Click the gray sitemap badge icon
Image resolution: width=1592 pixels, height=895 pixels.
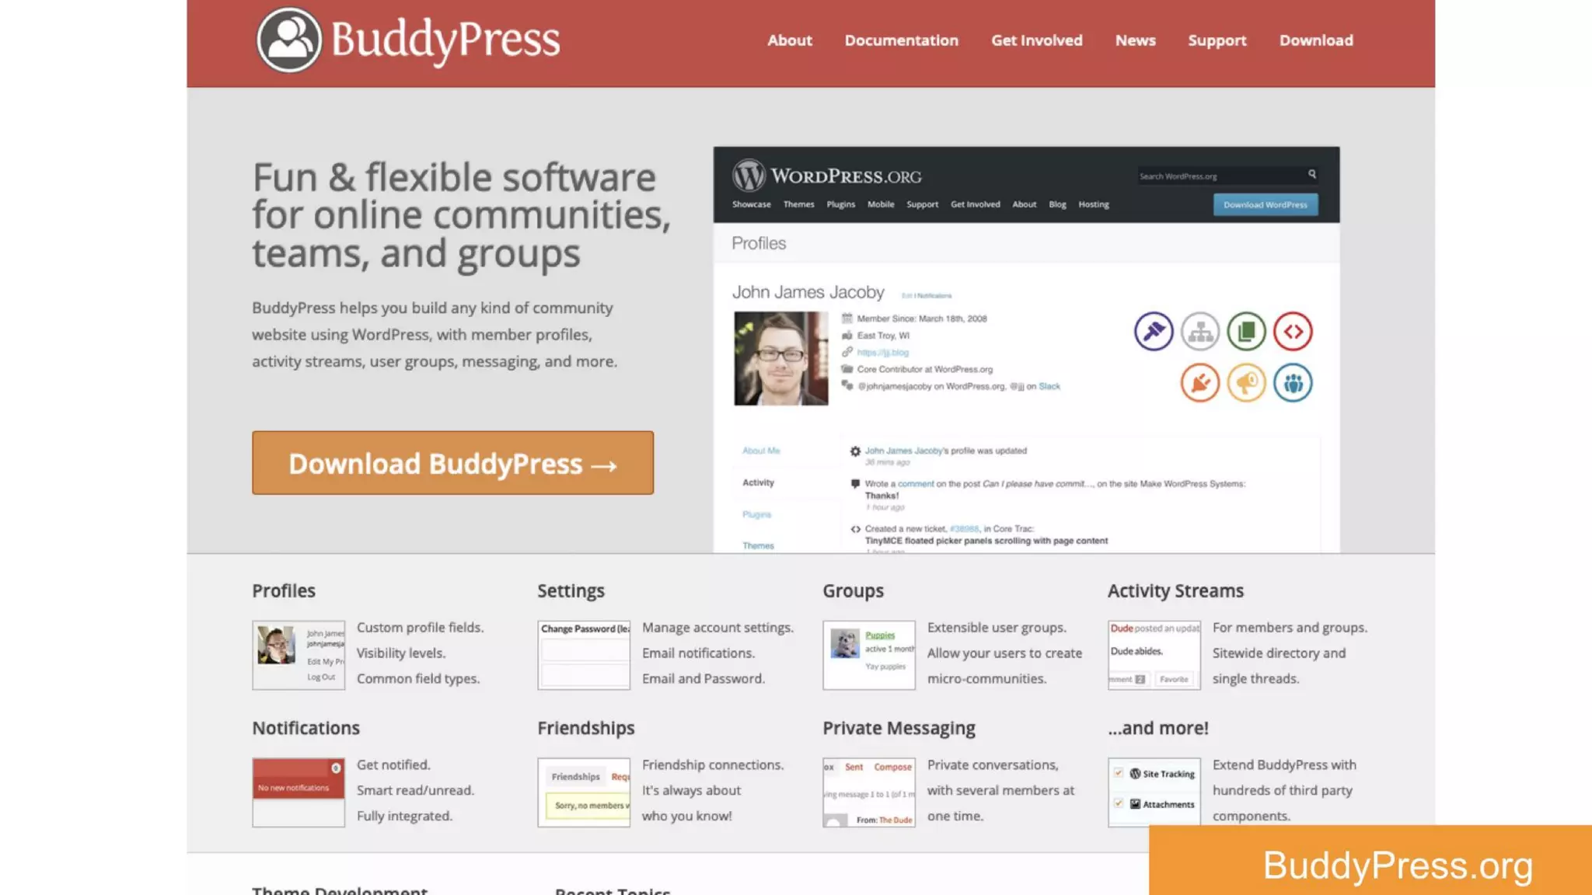pos(1199,332)
